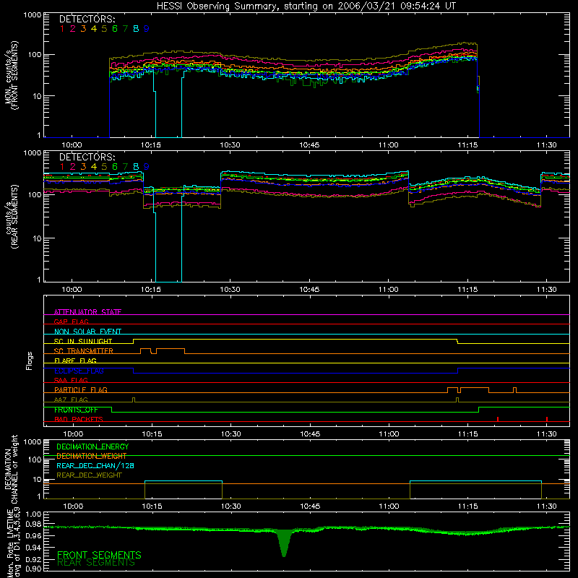Pick detector 2 in rear segments legend
Viewport: 578px width, 578px height.
[x=73, y=167]
